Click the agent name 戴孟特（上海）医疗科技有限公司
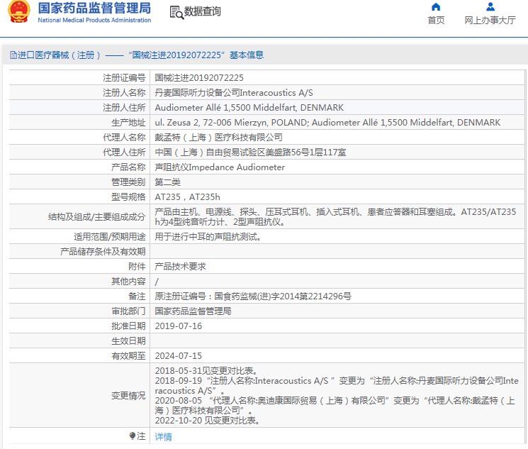528x449 pixels. click(x=218, y=138)
